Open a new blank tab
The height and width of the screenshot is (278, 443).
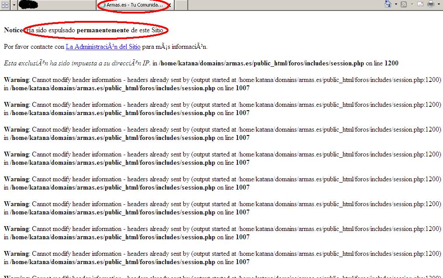tap(181, 5)
